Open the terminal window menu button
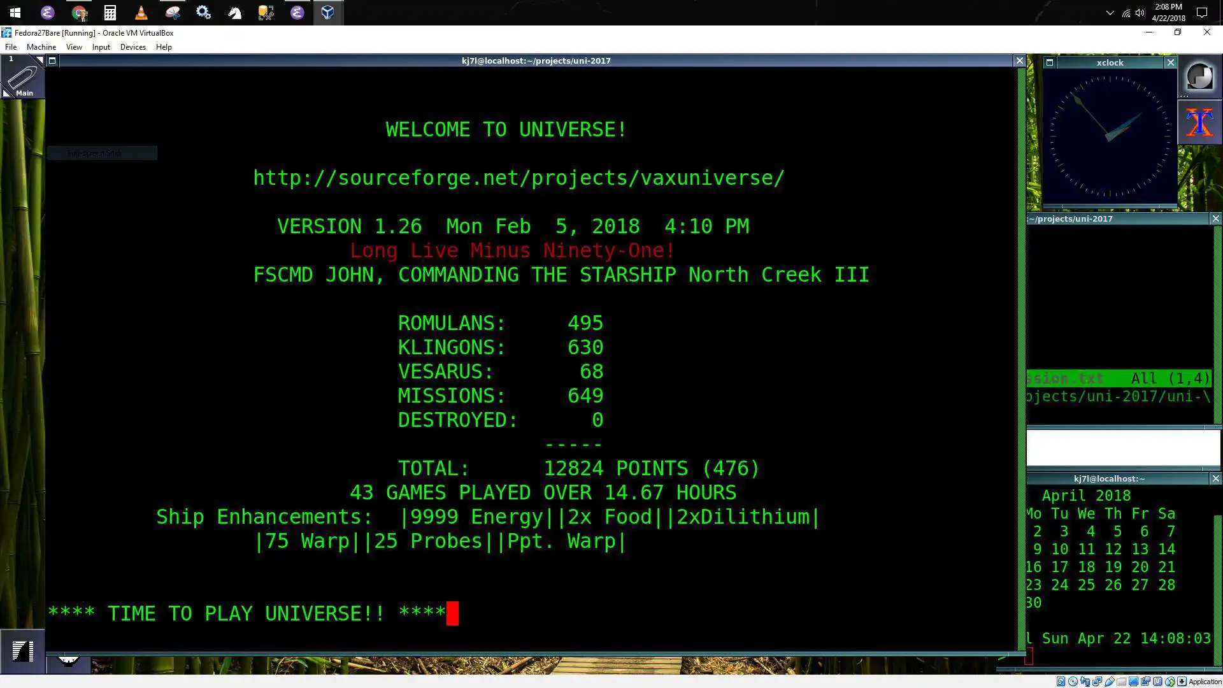This screenshot has width=1223, height=688. (x=52, y=61)
